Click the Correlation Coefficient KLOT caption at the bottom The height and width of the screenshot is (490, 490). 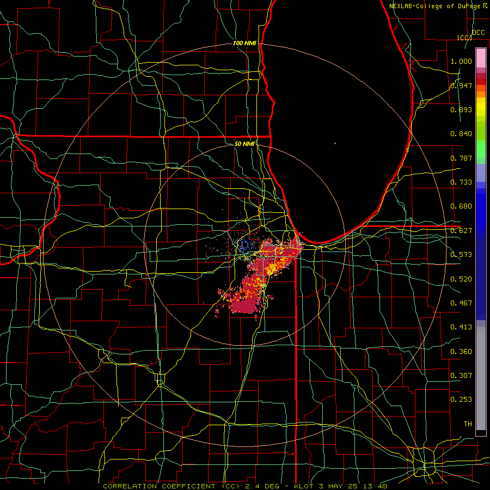tap(245, 486)
